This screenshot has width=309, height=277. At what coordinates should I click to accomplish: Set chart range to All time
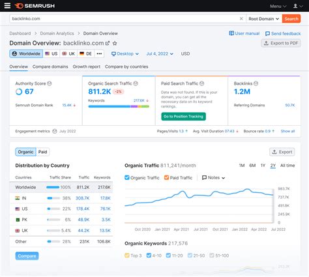coord(287,166)
